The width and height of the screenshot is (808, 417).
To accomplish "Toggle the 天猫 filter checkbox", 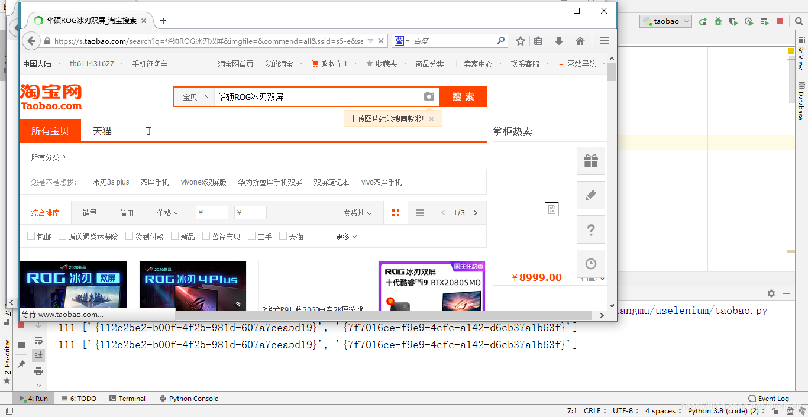I will click(x=283, y=236).
